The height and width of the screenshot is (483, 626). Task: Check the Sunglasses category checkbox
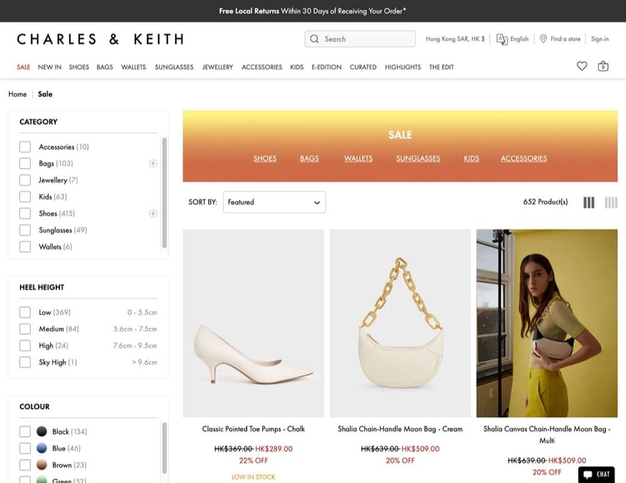[25, 230]
